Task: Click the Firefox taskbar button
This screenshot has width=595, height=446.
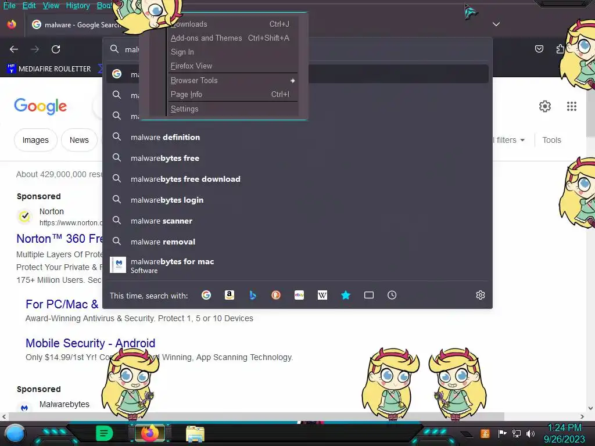Action: tap(149, 433)
